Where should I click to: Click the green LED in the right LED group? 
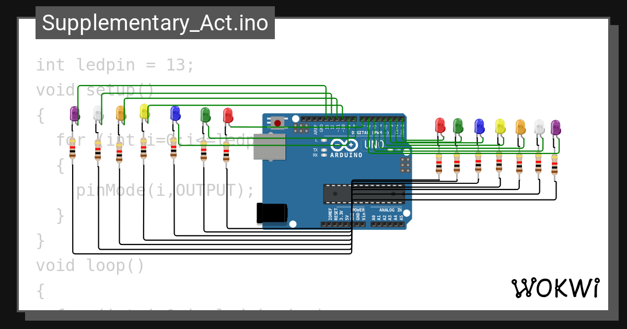458,125
